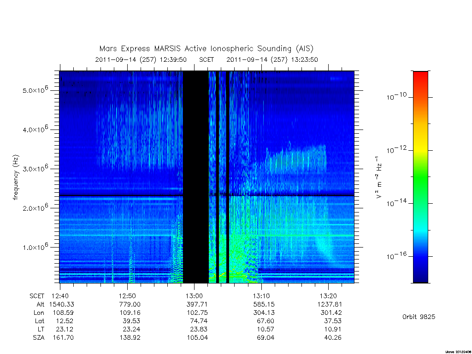Click the 10⁻¹² color bar label
472x354 pixels.
click(x=396, y=149)
